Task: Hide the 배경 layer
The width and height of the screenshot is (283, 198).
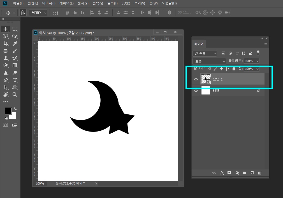Action: [x=196, y=91]
